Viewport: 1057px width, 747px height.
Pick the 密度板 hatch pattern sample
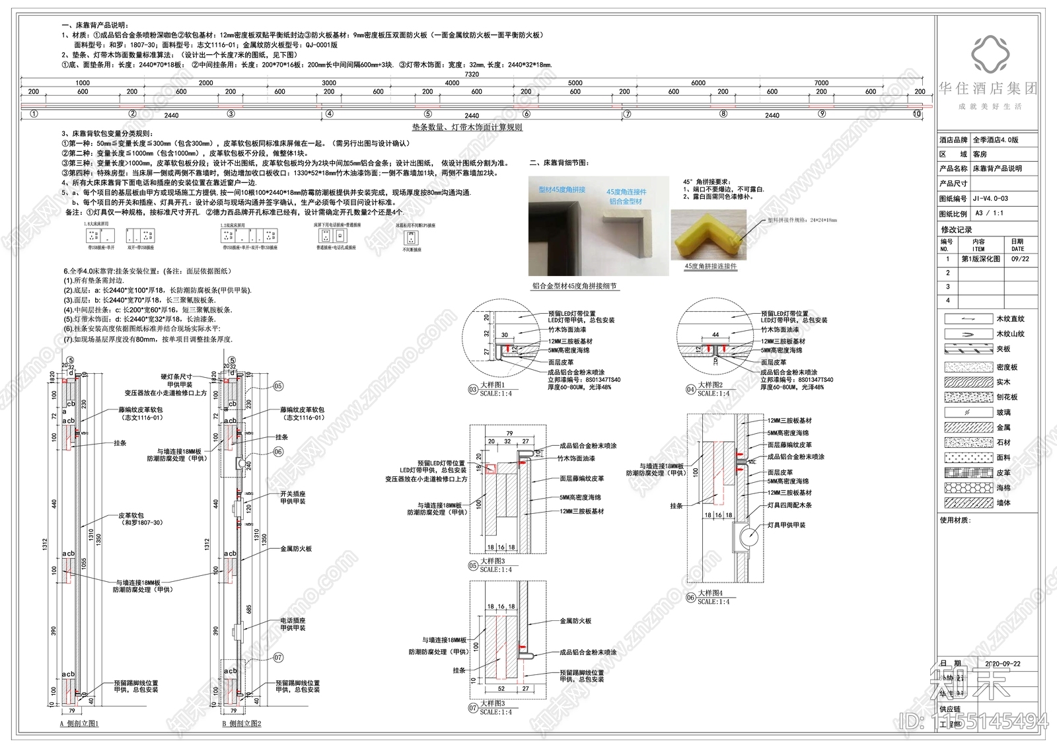point(968,367)
